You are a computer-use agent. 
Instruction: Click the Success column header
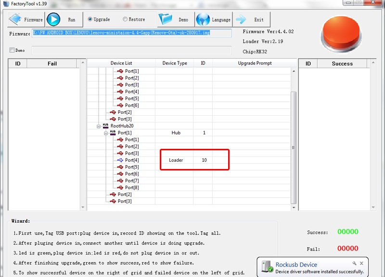[342, 64]
